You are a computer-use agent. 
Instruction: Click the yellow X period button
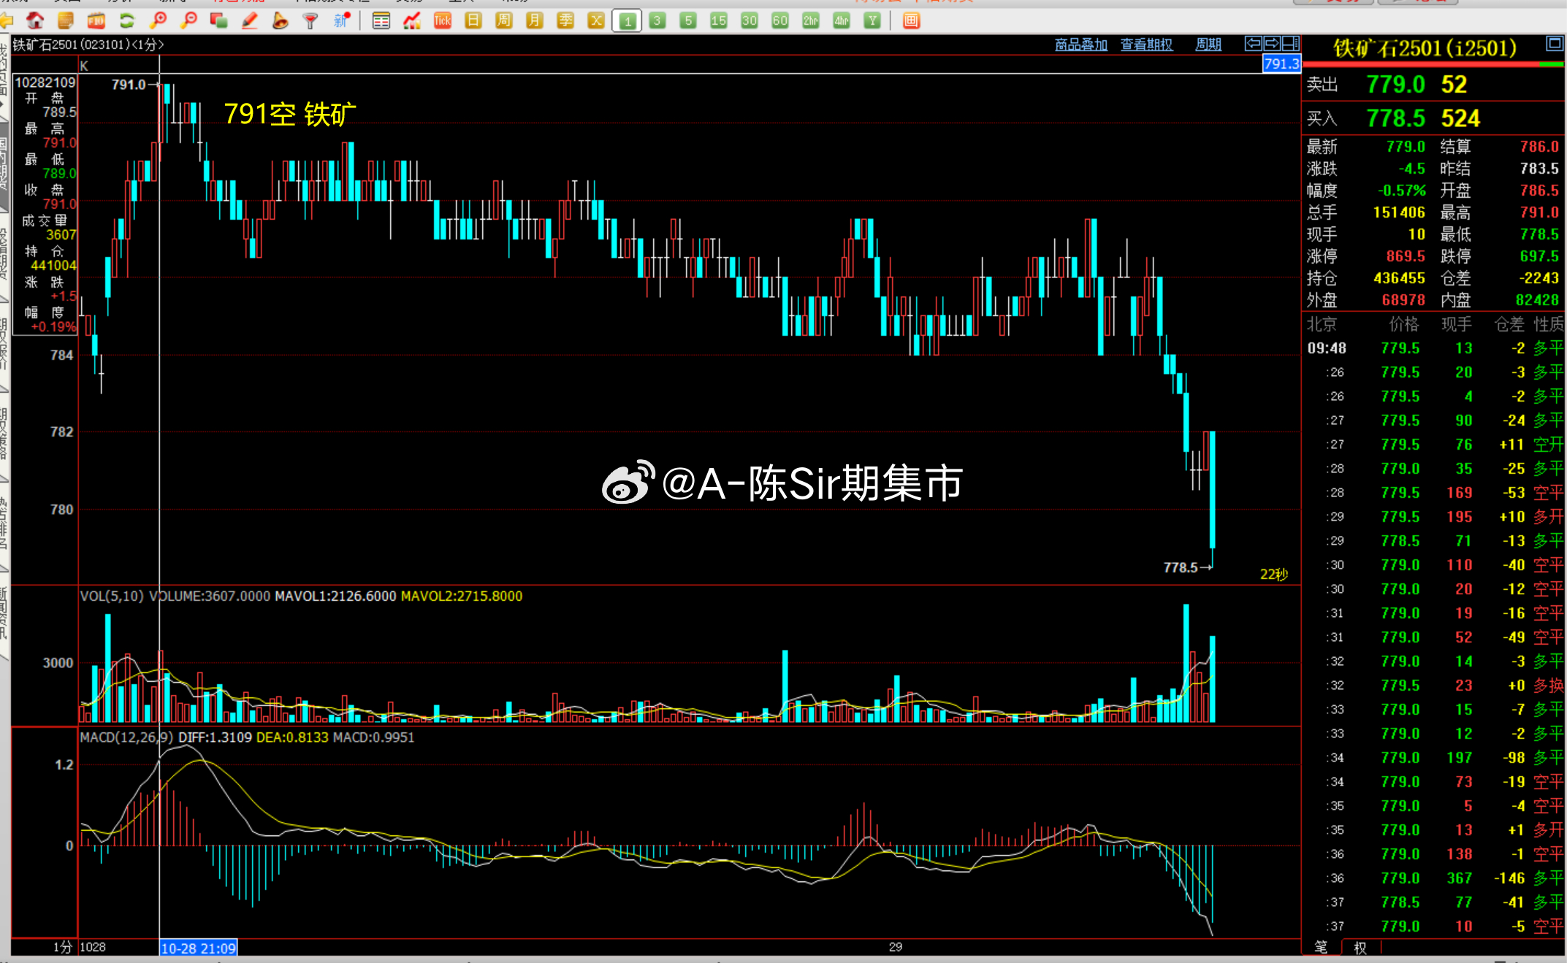596,21
